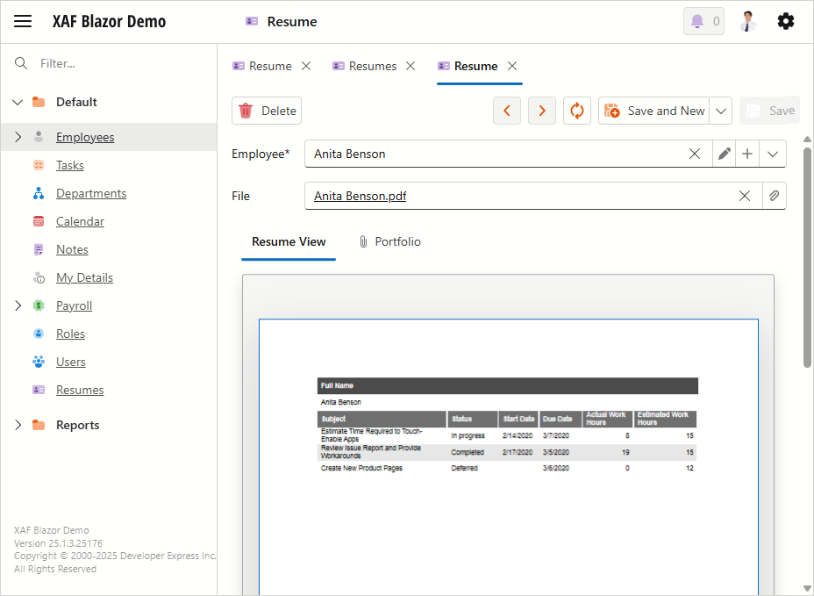814x596 pixels.
Task: Expand the Payroll navigation group
Action: (18, 305)
